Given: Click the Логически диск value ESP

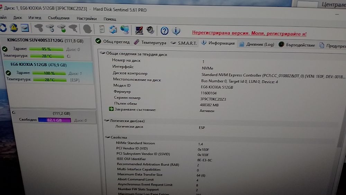Looking at the screenshot, I should [x=202, y=128].
